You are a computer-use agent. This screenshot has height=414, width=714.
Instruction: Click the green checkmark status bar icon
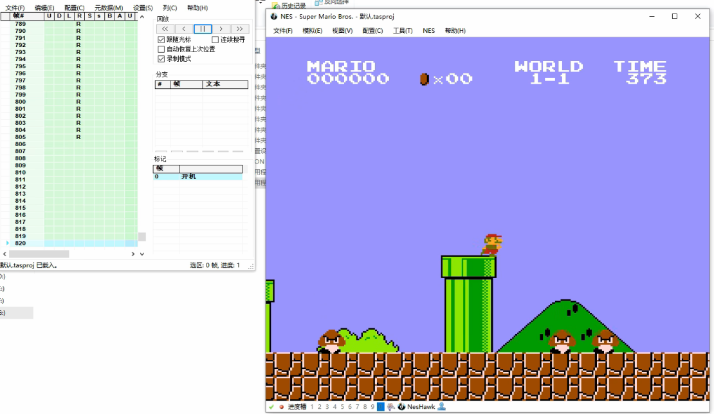[x=271, y=407]
